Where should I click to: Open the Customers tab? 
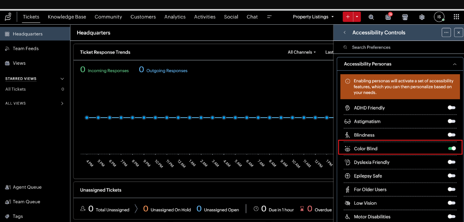click(x=143, y=17)
